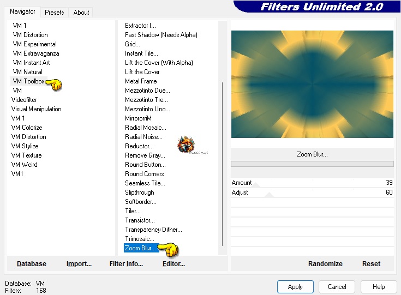Select Radial Noise... filter
Image resolution: width=401 pixels, height=295 pixels.
pyautogui.click(x=143, y=137)
